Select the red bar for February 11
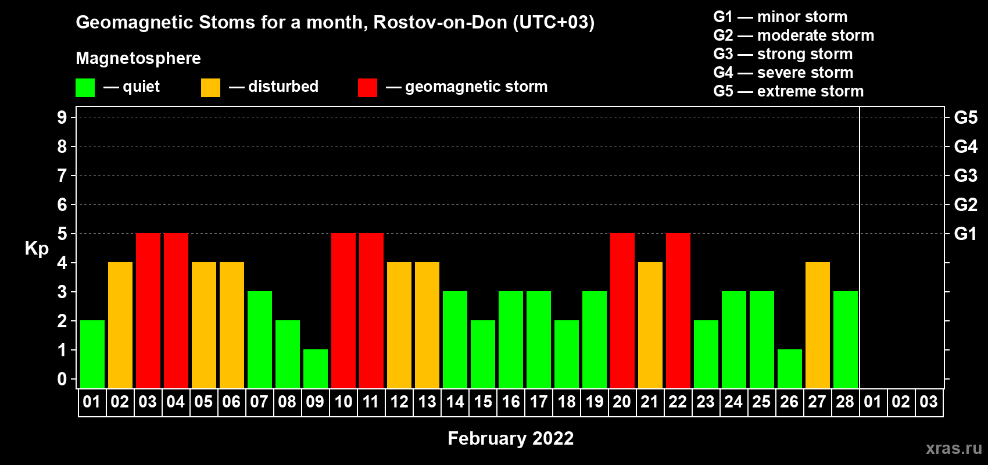 coord(371,310)
